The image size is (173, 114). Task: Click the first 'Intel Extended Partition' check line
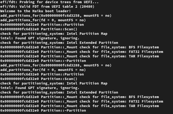59,43
